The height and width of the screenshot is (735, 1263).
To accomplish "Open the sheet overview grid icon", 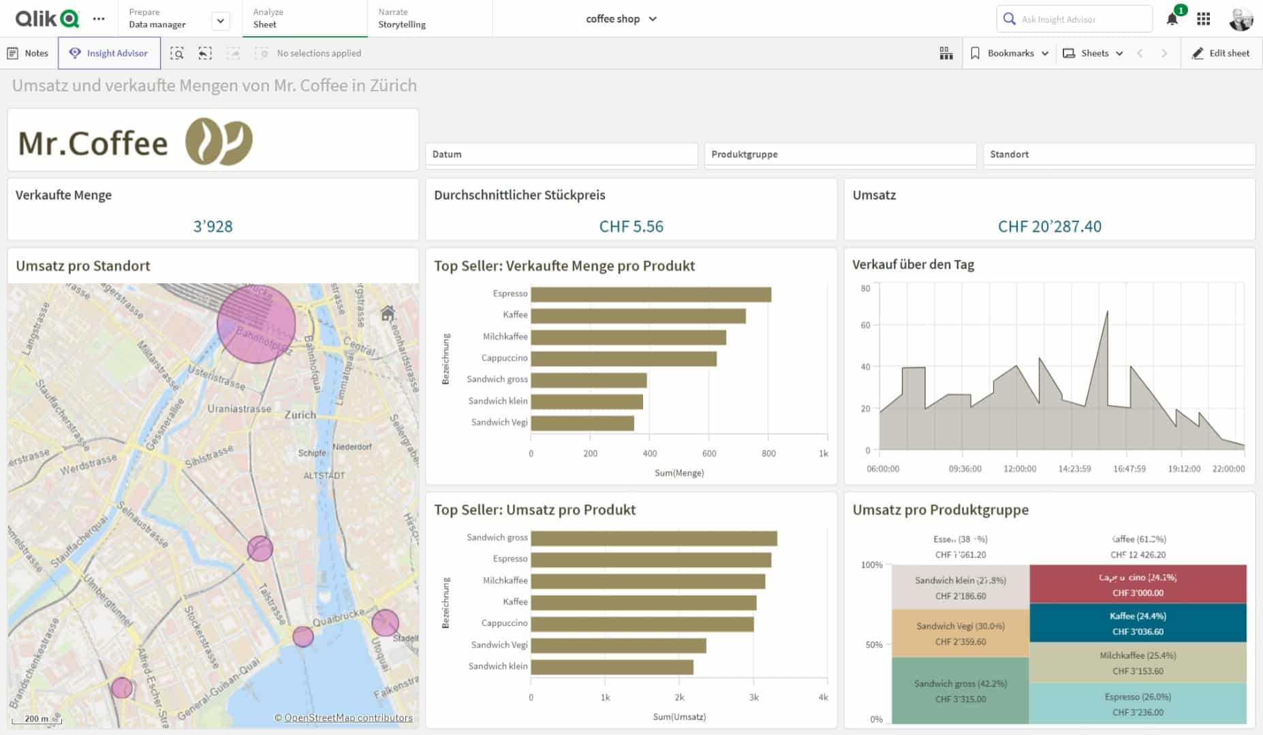I will 946,52.
